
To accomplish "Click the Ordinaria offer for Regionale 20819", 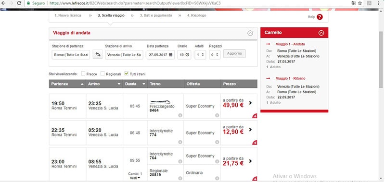I will click(194, 173).
